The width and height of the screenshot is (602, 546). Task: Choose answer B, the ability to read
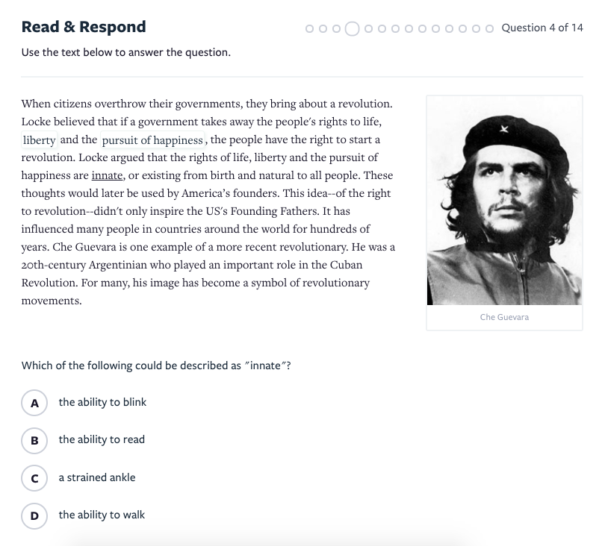34,440
